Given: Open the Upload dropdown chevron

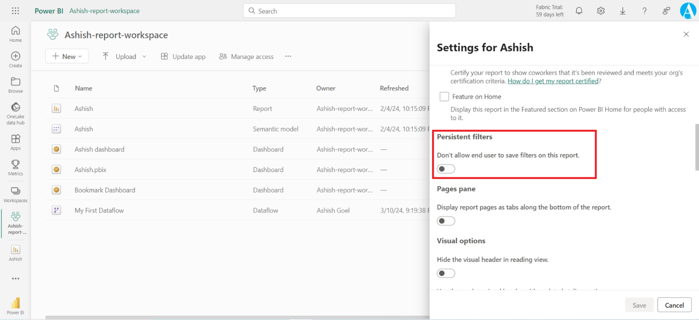Looking at the screenshot, I should point(144,56).
